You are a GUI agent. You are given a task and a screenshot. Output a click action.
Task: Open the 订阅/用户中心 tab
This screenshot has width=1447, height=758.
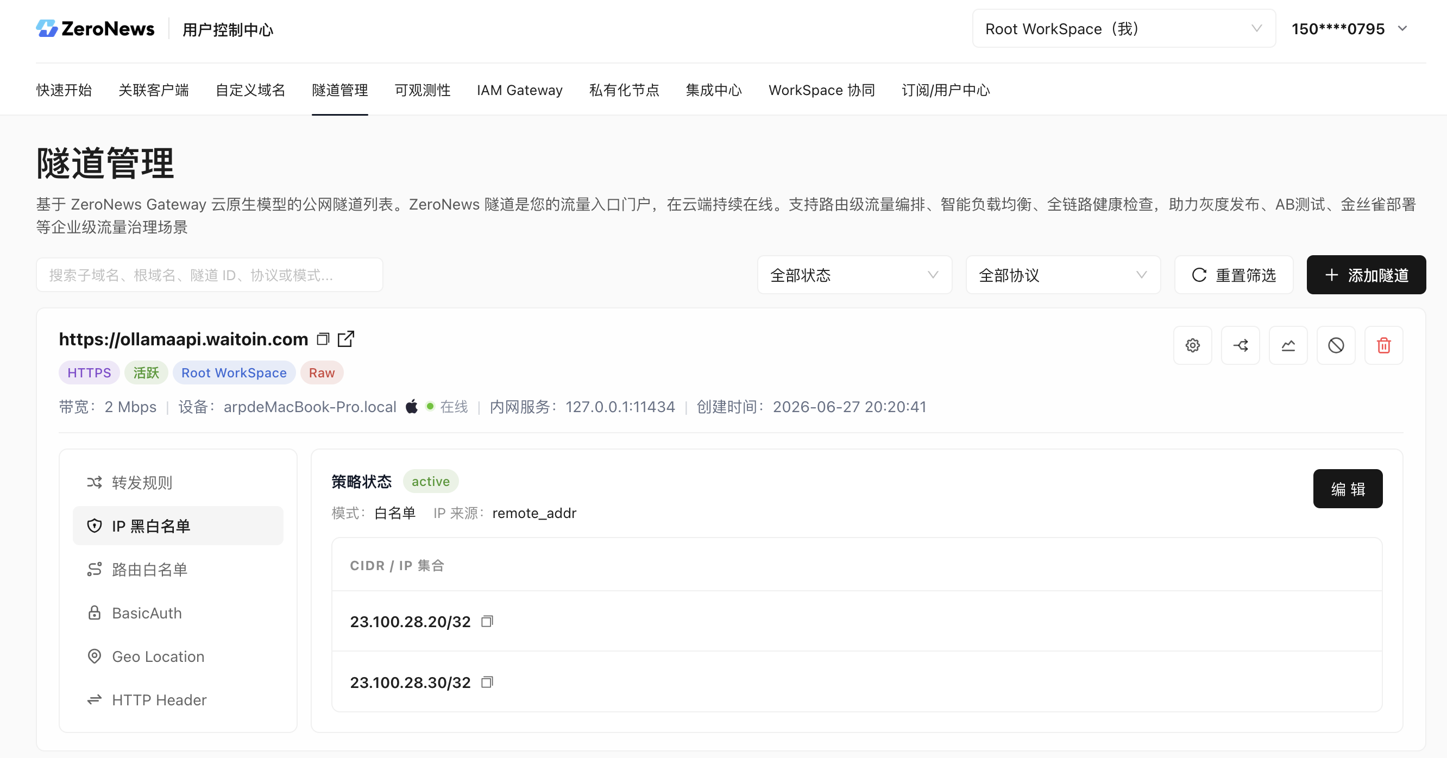coord(946,90)
